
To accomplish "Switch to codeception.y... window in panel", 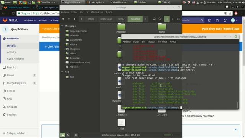I will coord(96,2).
